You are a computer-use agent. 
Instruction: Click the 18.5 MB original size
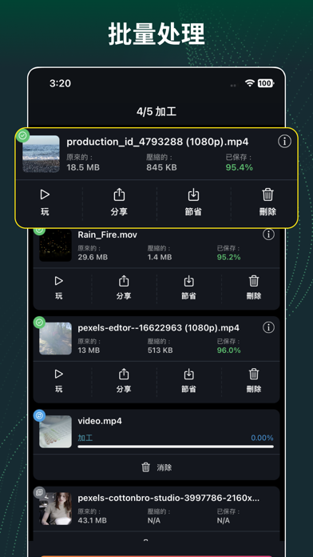83,167
